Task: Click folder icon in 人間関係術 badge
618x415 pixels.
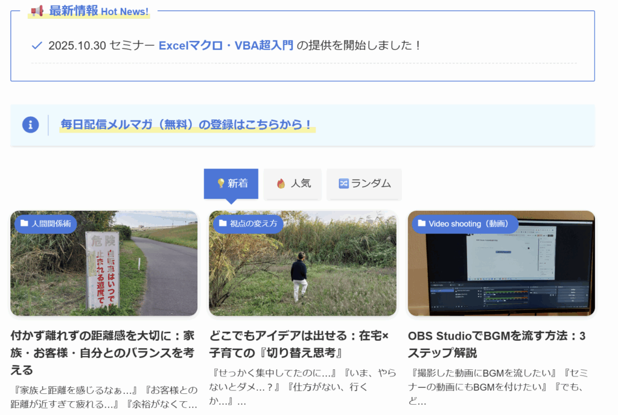Action: pos(24,223)
